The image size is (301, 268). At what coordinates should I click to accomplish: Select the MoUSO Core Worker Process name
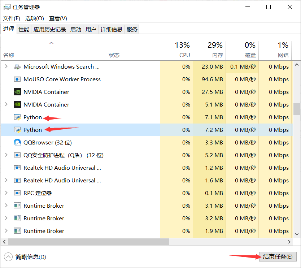(62, 79)
